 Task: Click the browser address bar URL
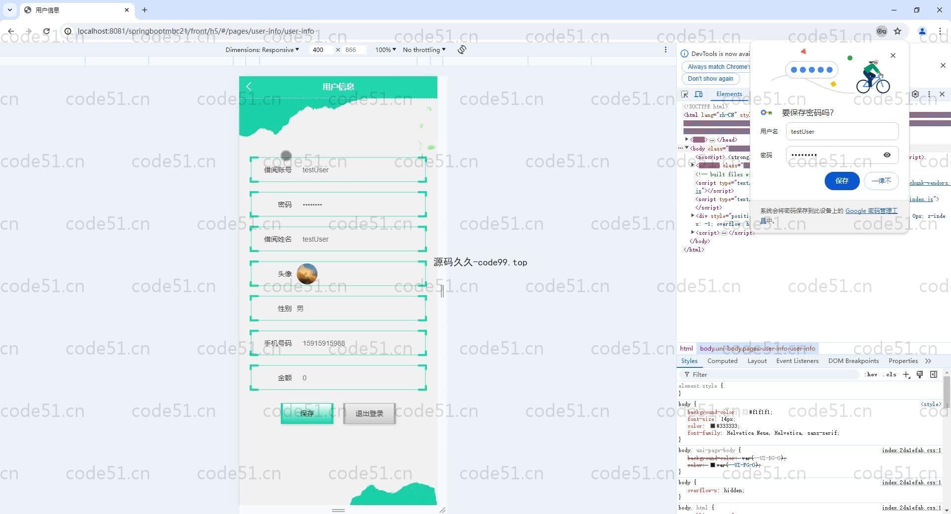pos(196,31)
